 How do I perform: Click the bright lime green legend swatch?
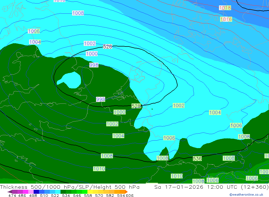85,192
